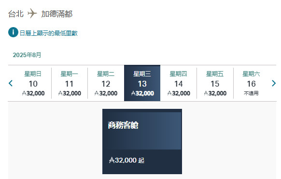Open 日曆上顯示的最低里數 info link
Viewport: 281px width, 179px height.
coord(49,33)
